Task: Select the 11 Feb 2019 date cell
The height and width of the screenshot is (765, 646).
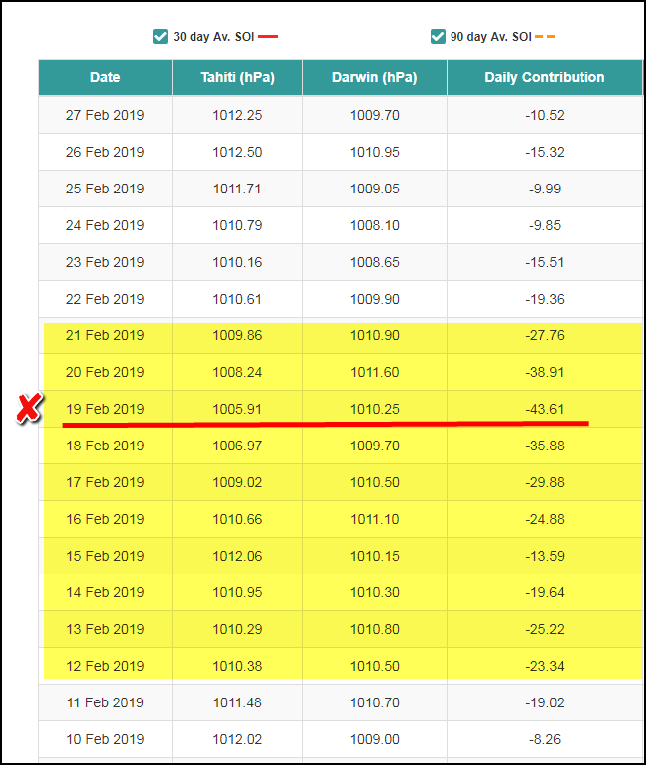Action: [105, 702]
